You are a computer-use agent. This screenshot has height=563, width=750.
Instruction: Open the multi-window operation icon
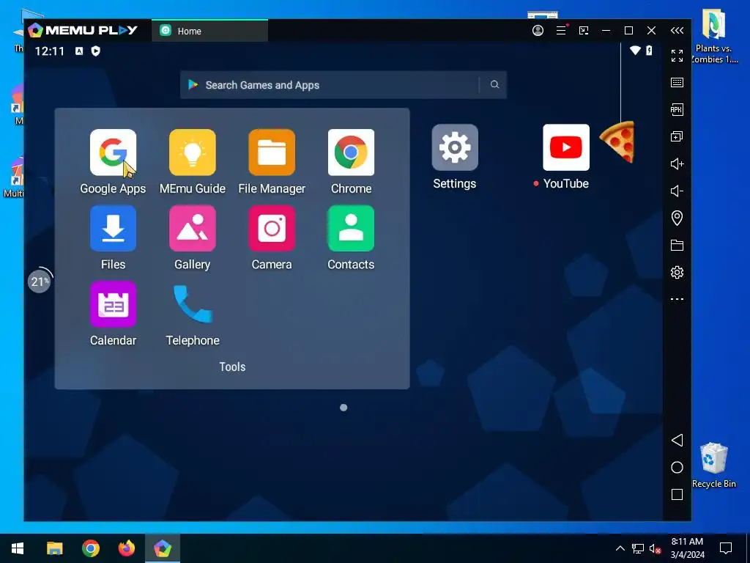click(x=677, y=137)
